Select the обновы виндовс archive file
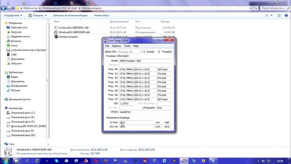Image resolution: width=291 pixels, height=164 pixels. tap(68, 37)
